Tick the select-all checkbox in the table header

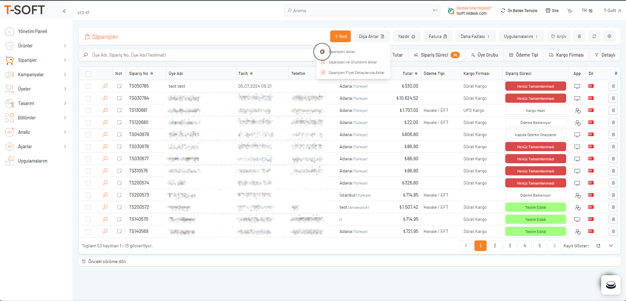[x=88, y=74]
